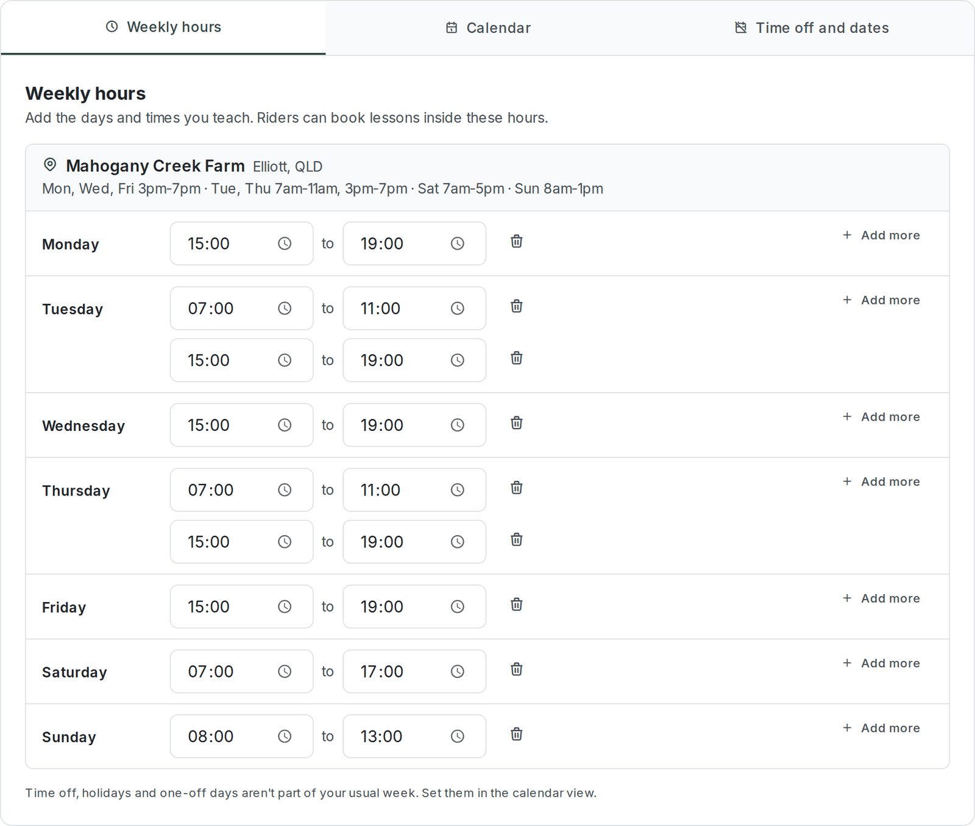Screen dimensions: 975x826
Task: Add more hours for Tuesday
Action: [881, 300]
